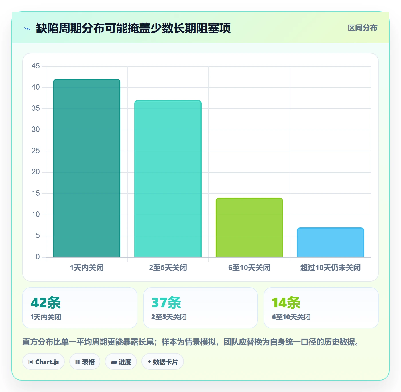Click the footnote text starting 直方分布比单一平均周期
Screen dimensions: 401x392
click(x=191, y=342)
